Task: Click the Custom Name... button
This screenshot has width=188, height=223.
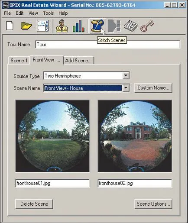Action: pos(153,88)
